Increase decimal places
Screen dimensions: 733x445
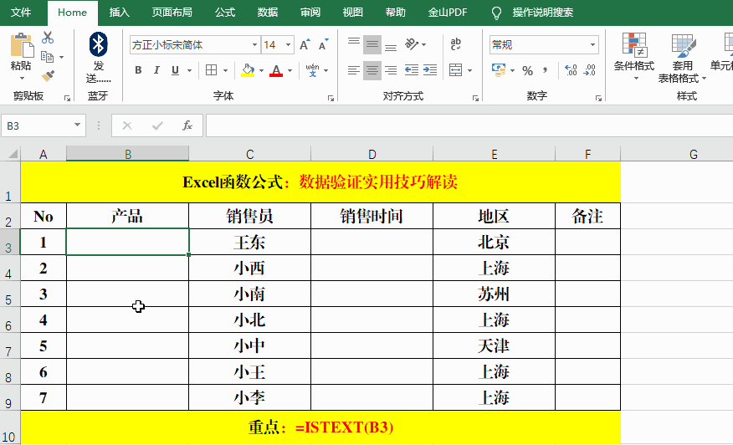tap(571, 70)
